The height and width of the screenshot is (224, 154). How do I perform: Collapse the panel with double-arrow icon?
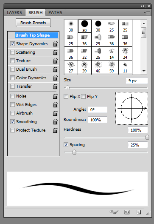[142, 6]
